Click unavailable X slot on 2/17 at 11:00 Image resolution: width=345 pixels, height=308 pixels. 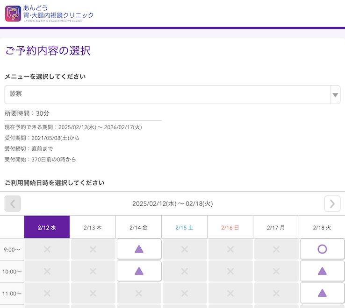coord(276,293)
